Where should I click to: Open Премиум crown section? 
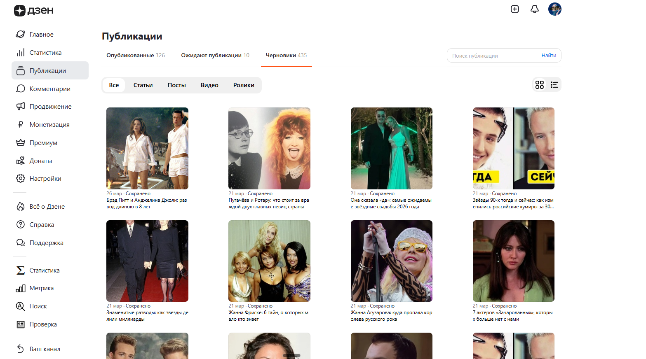43,143
